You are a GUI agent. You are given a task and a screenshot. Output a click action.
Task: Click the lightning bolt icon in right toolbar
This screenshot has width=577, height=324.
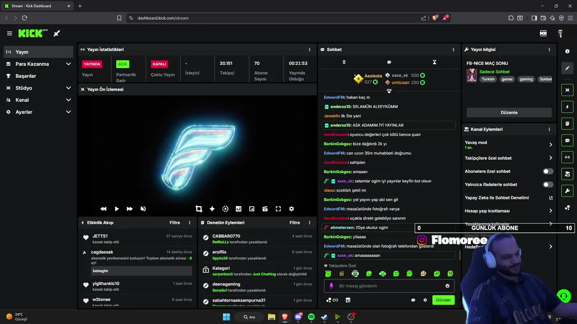pos(567,107)
